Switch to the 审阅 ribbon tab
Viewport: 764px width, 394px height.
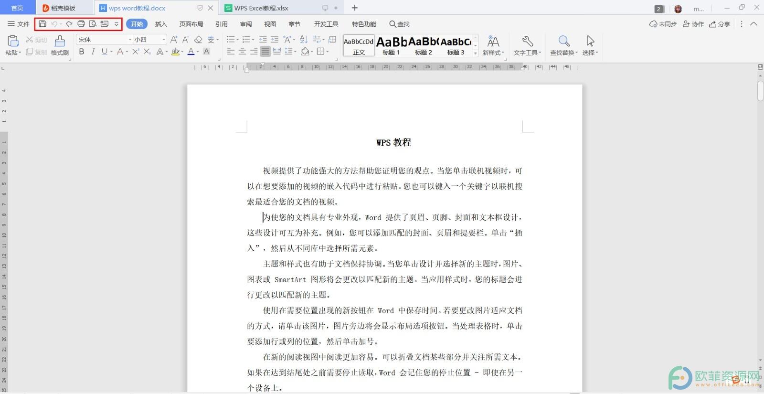tap(246, 24)
